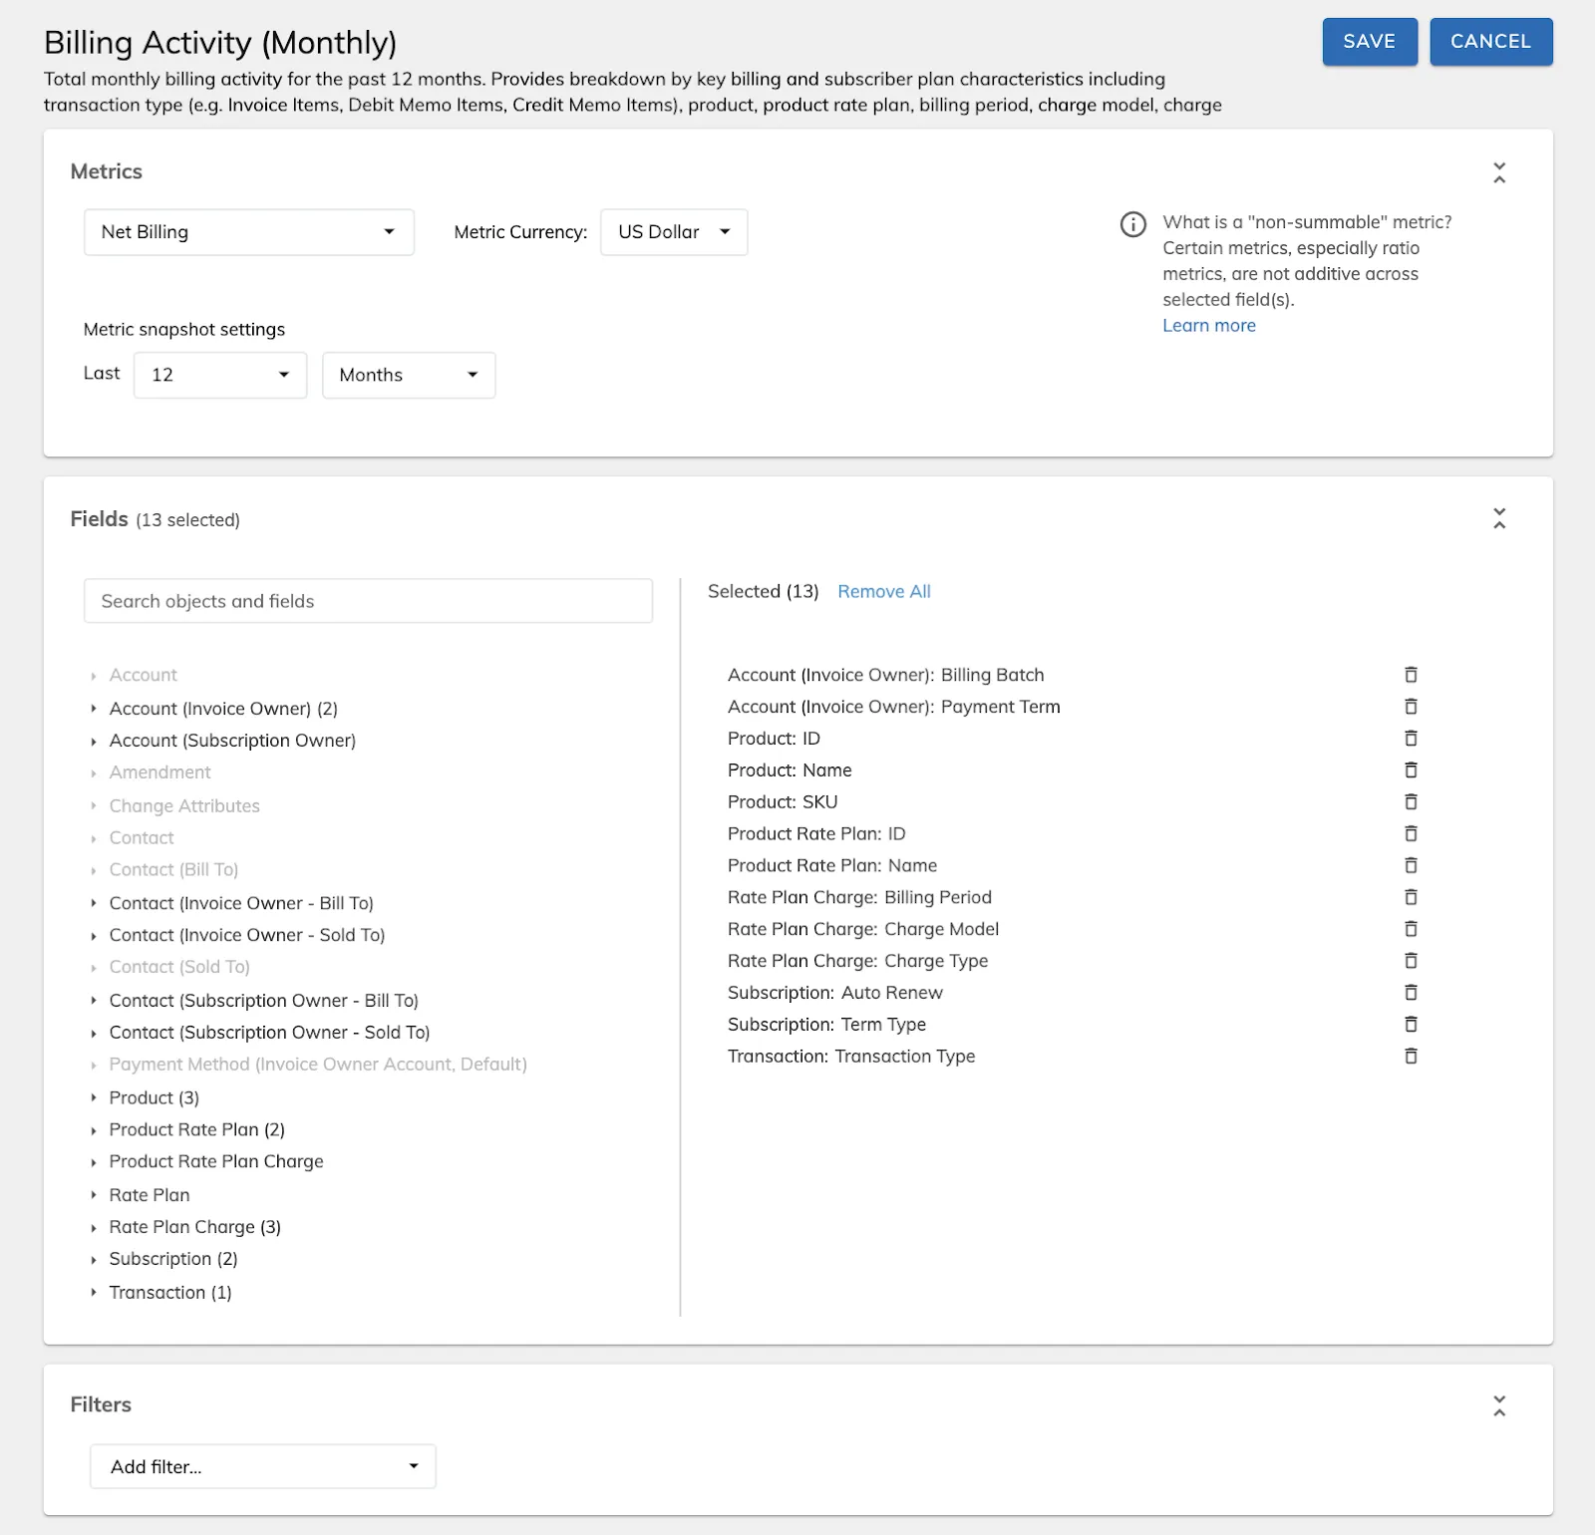The height and width of the screenshot is (1535, 1595).
Task: Expand the Rate Plan tree node
Action: click(x=94, y=1195)
